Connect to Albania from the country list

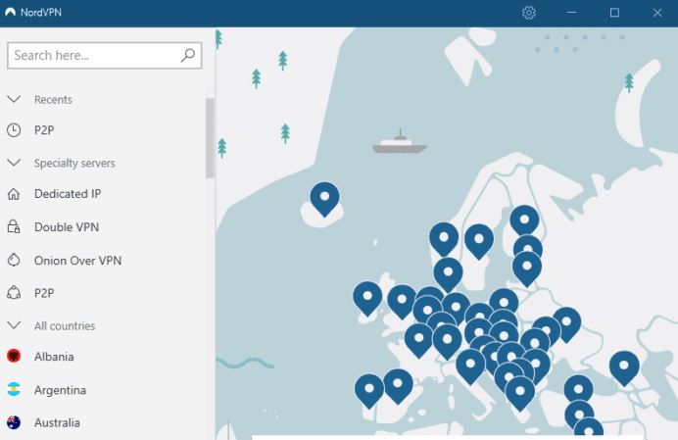(54, 357)
